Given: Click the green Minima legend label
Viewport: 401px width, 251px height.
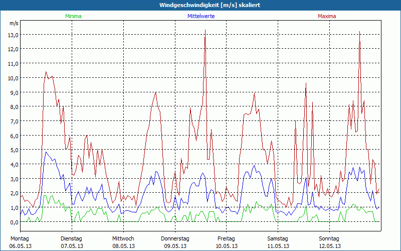Looking at the screenshot, I should pos(73,16).
